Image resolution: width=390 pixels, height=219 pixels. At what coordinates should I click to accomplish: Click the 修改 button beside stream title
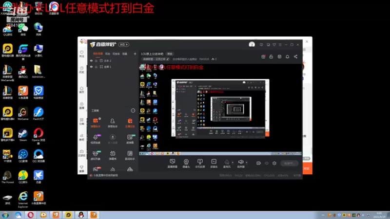pos(170,54)
